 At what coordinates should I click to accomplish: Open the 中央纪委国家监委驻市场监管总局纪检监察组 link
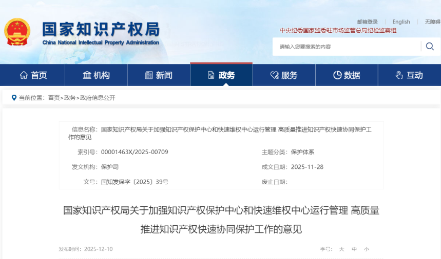click(x=338, y=31)
